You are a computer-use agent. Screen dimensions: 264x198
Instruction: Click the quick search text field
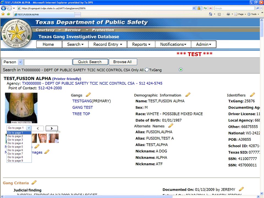pyautogui.click(x=48, y=62)
